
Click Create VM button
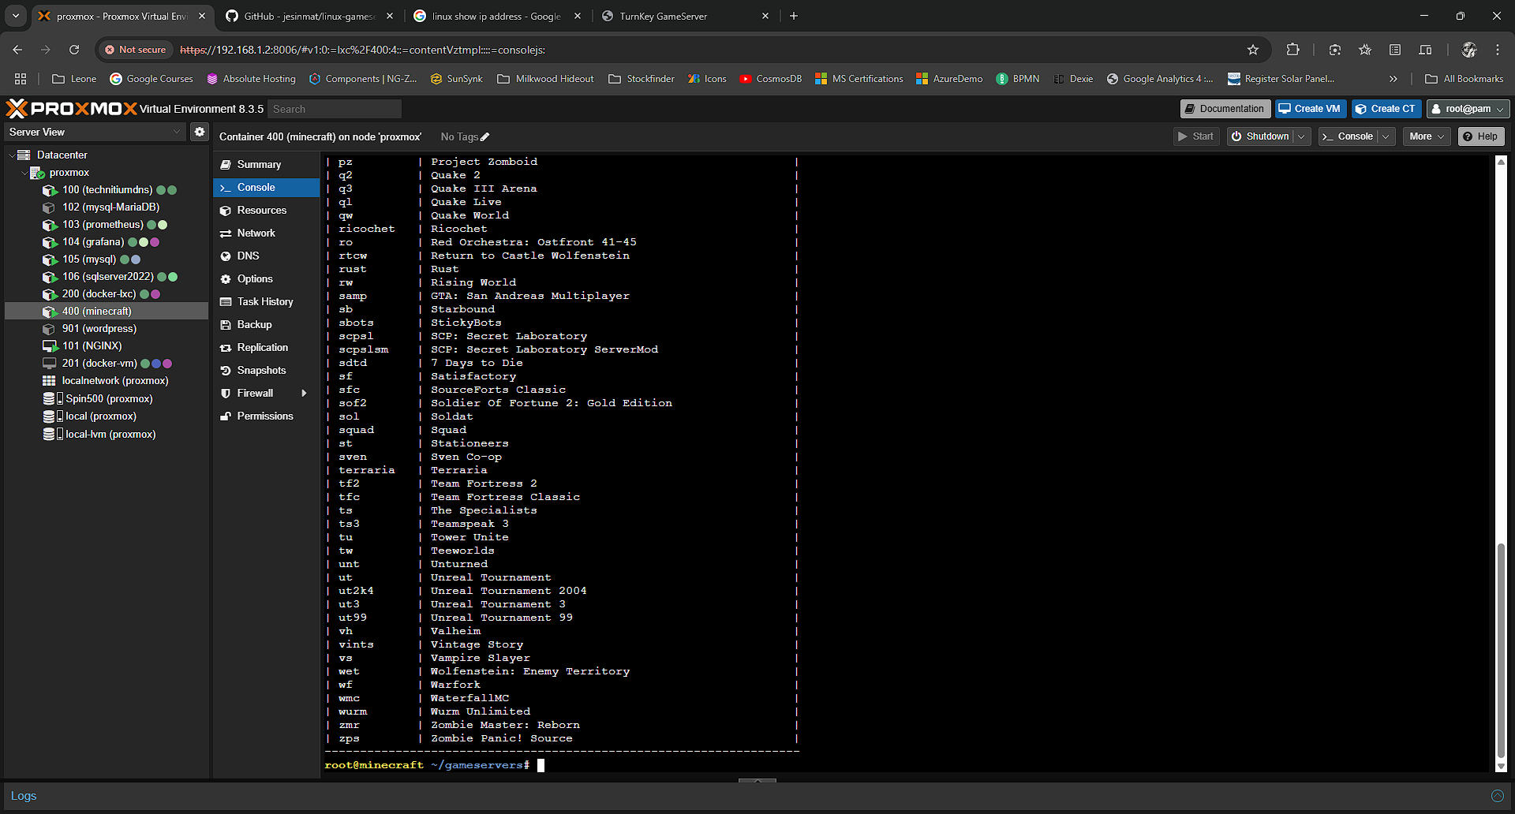[x=1310, y=109]
